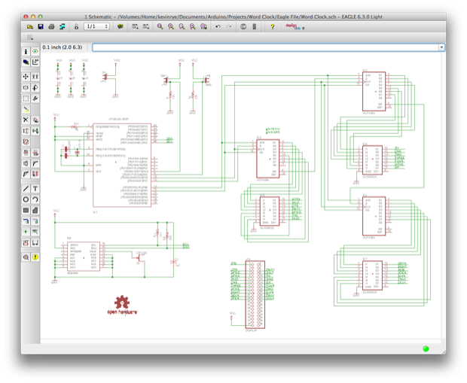Image resolution: width=467 pixels, height=383 pixels.
Task: Select the Text tool
Action: (x=35, y=189)
